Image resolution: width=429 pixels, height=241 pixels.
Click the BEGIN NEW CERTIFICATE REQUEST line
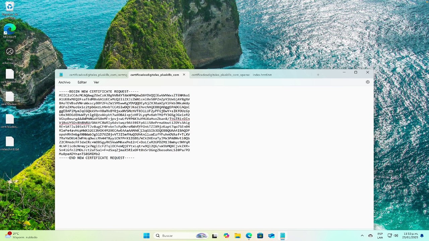pyautogui.click(x=99, y=91)
